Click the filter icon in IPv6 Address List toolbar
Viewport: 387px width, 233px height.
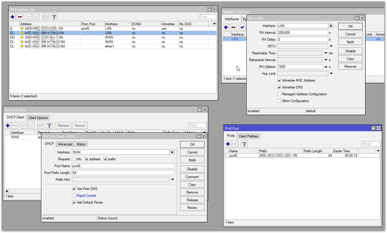pos(54,17)
